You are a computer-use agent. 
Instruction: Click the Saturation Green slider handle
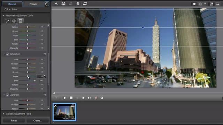pyautogui.click(x=27, y=72)
